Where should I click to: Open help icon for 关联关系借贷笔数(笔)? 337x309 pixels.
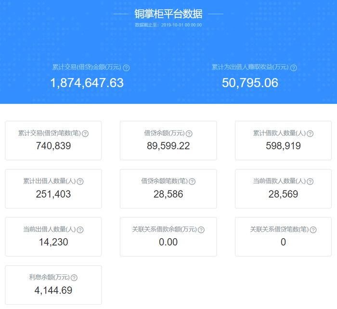pos(313,230)
